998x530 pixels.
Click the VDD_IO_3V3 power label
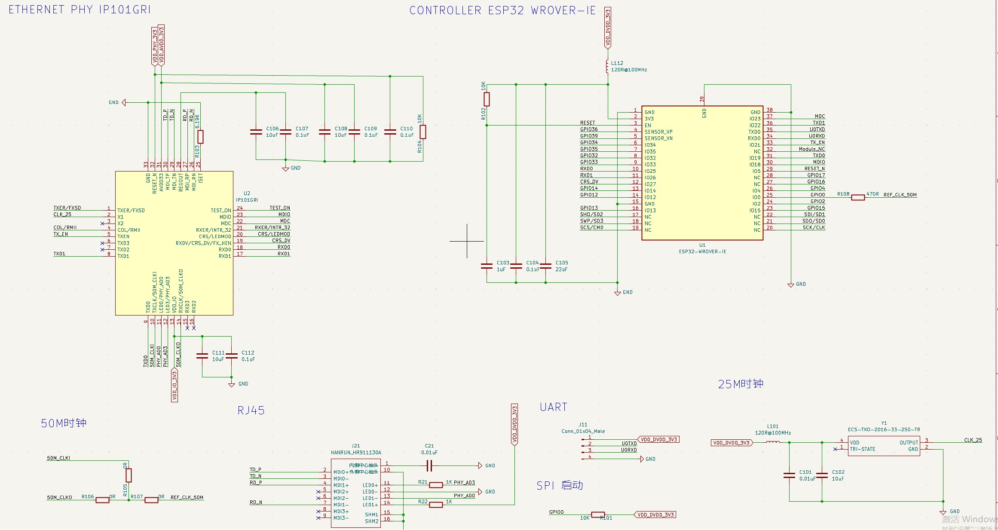pyautogui.click(x=174, y=385)
